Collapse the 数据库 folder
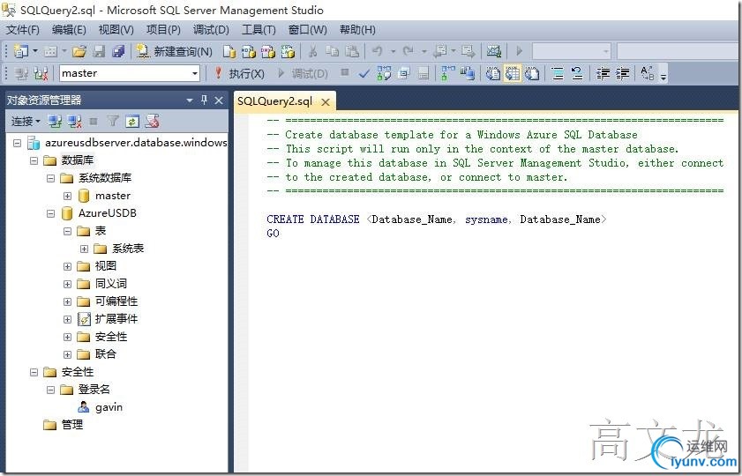The width and height of the screenshot is (742, 476). (x=34, y=160)
